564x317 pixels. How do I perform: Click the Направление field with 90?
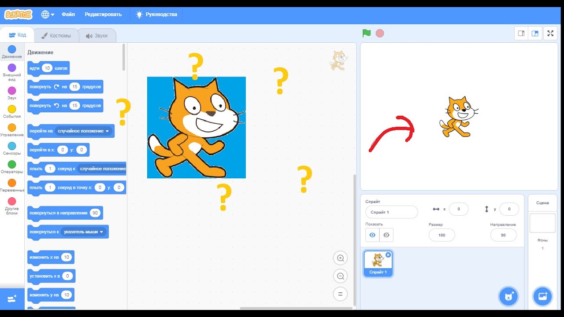503,235
